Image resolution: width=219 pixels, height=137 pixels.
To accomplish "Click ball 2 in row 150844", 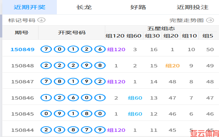I will (x=46, y=130).
